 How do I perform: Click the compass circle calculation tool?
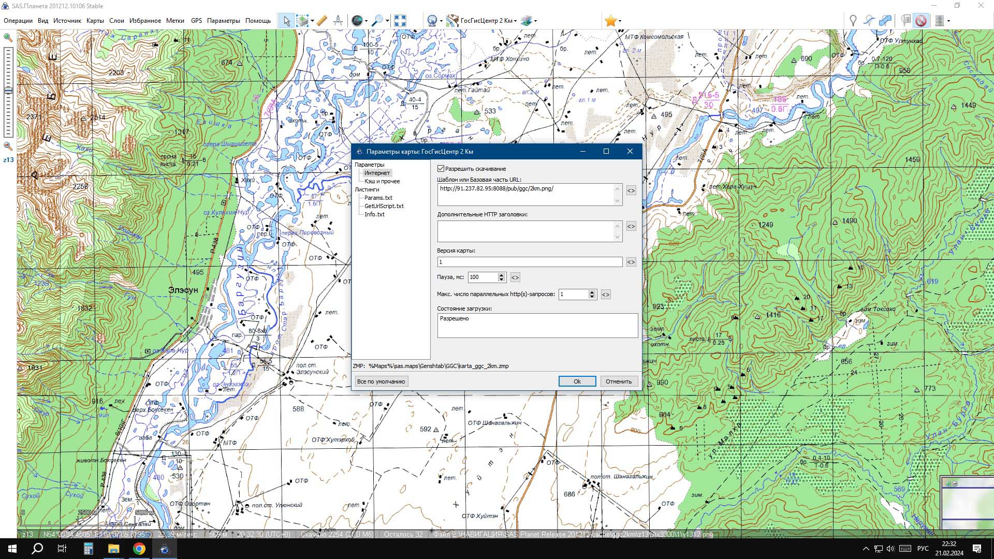pyautogui.click(x=338, y=21)
